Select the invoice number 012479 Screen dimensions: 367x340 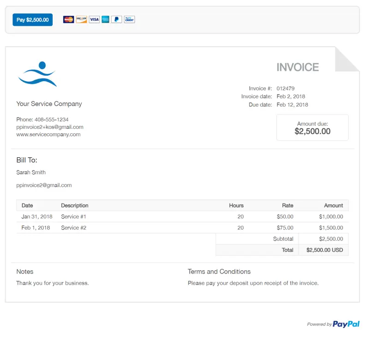tap(286, 89)
